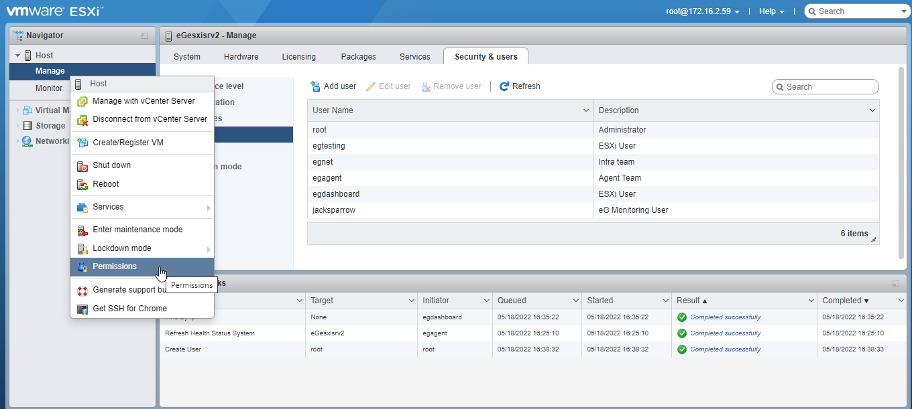This screenshot has width=912, height=409.
Task: Click the Virtual Machines icon in Navigator
Action: click(27, 110)
